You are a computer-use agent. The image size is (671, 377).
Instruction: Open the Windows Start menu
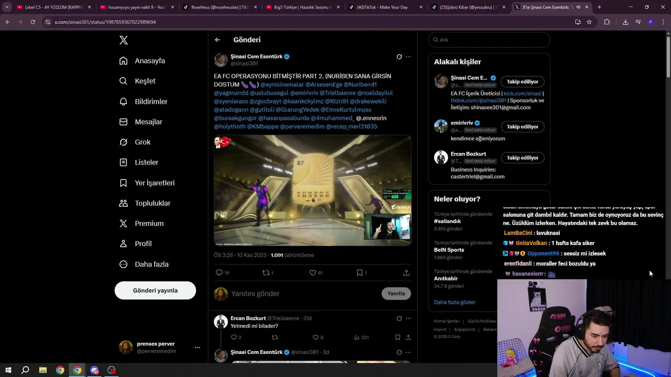8,370
